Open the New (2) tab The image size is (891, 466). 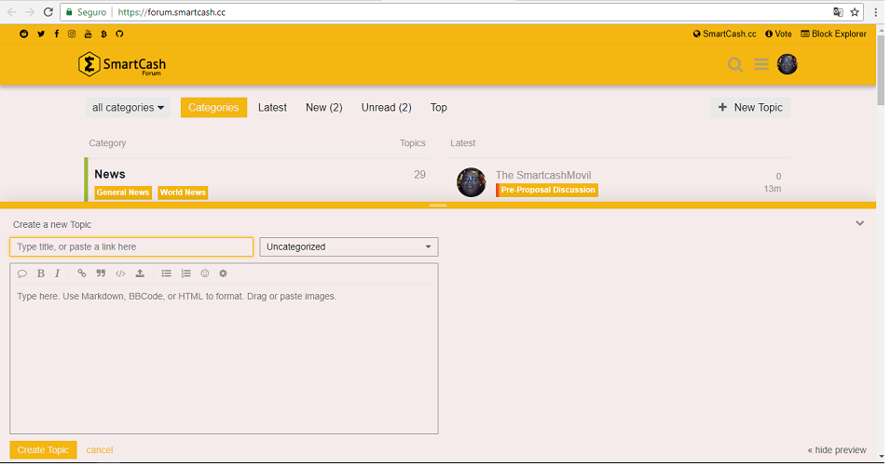[324, 108]
